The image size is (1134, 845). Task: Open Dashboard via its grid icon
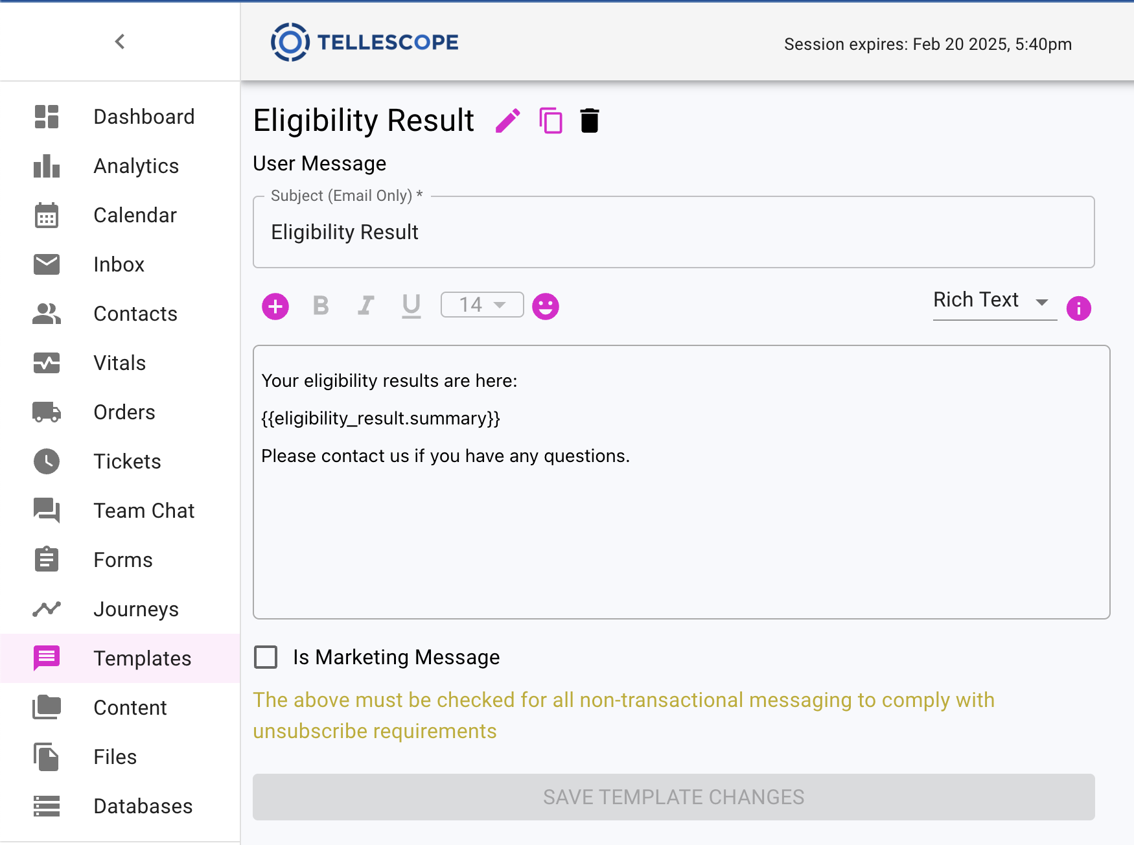47,117
